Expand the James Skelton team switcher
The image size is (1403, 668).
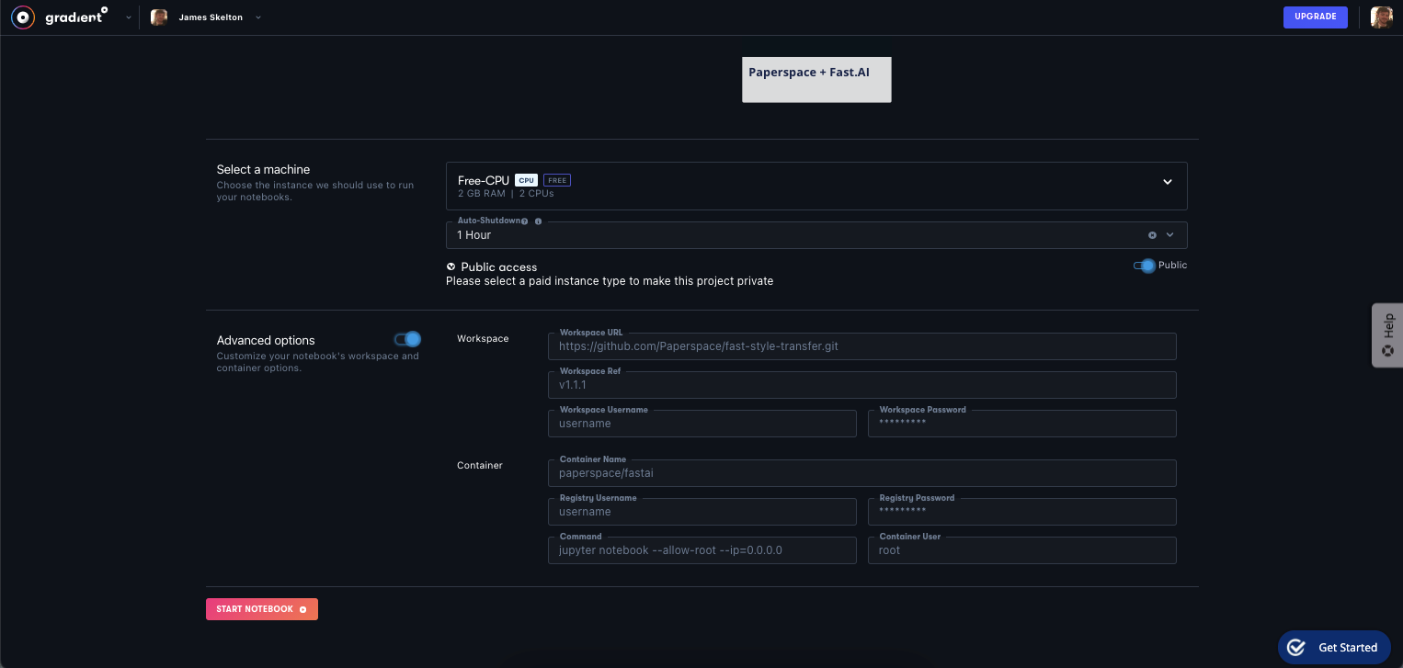pyautogui.click(x=258, y=17)
